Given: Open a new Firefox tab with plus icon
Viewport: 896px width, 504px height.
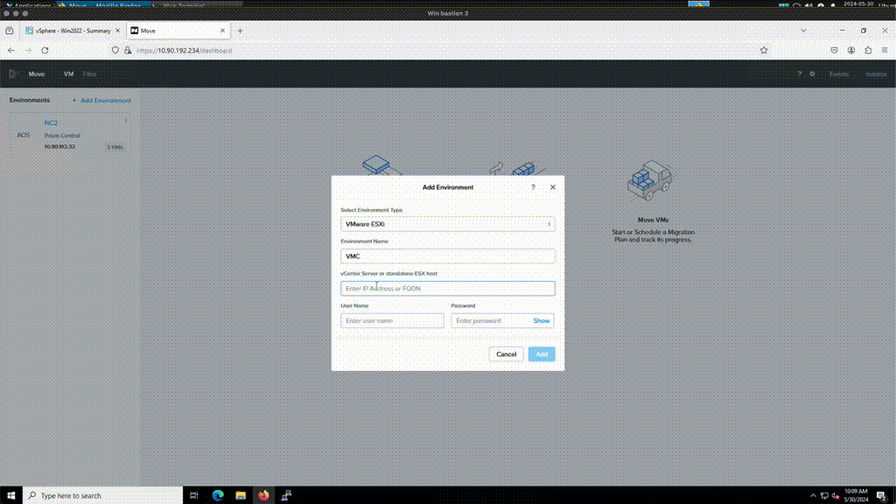Looking at the screenshot, I should pos(241,31).
